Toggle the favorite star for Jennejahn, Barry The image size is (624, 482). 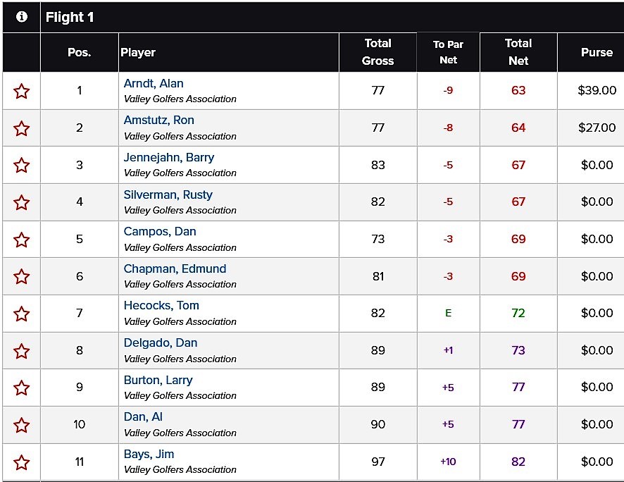point(22,165)
